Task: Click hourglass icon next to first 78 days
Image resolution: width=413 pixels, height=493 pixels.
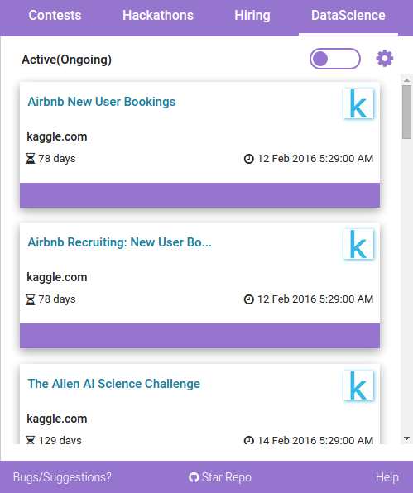Action: [30, 159]
